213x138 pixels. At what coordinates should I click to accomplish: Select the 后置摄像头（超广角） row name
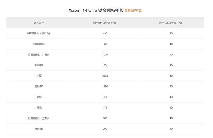[38, 33]
